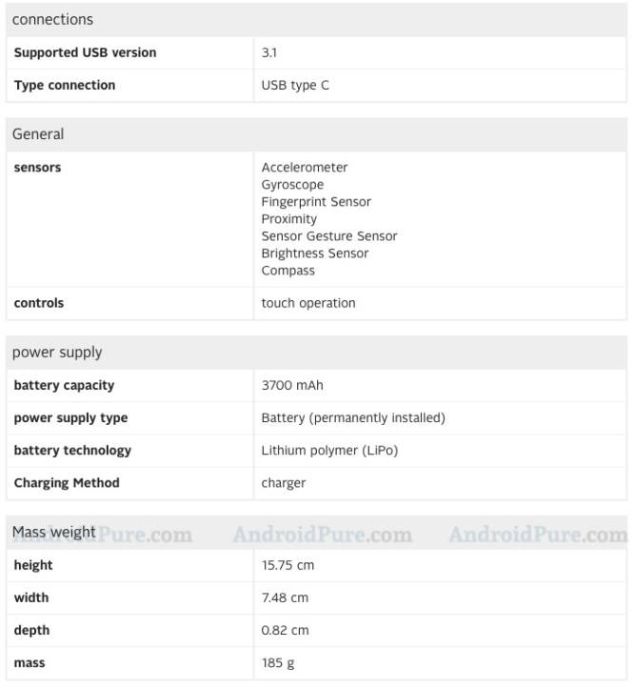Select the "Accelerometer" sensor entry
This screenshot has width=634, height=688.
(x=305, y=168)
